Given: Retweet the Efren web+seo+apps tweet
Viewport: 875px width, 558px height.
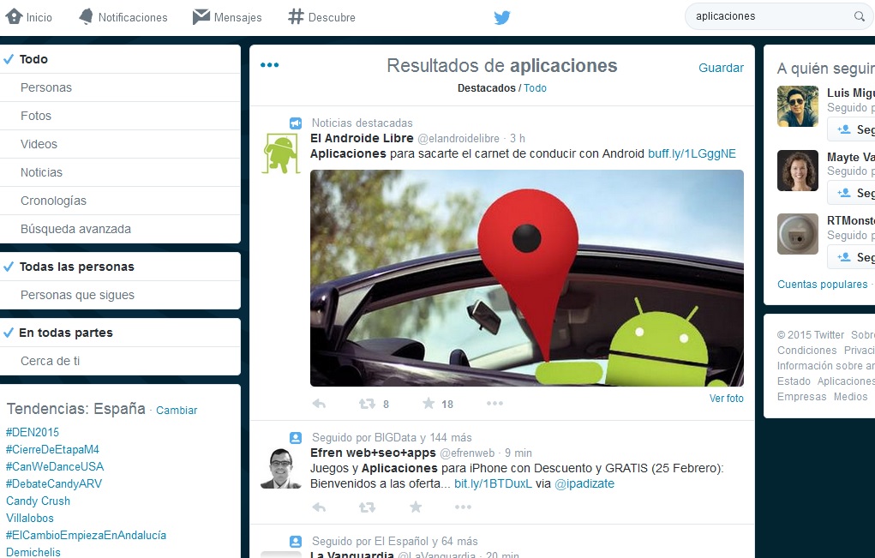Looking at the screenshot, I should (367, 507).
